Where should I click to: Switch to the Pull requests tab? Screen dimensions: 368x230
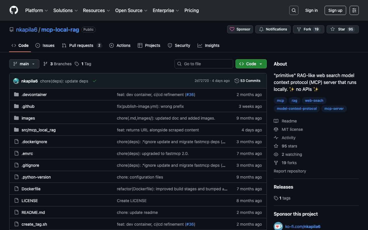81,45
